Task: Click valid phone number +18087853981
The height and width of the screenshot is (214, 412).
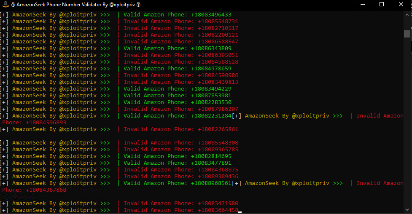Action: (211, 96)
